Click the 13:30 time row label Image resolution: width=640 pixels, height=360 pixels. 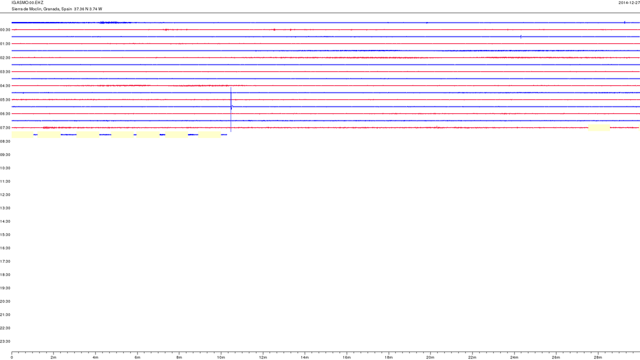(x=5, y=208)
